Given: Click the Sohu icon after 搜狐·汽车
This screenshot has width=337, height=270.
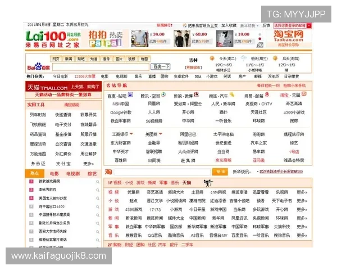Looking at the screenshot, I should [231, 94].
